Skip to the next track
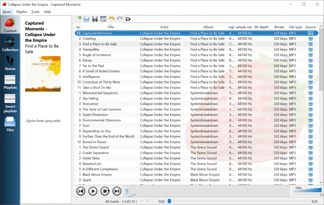The height and width of the screenshot is (205, 324). [117, 191]
